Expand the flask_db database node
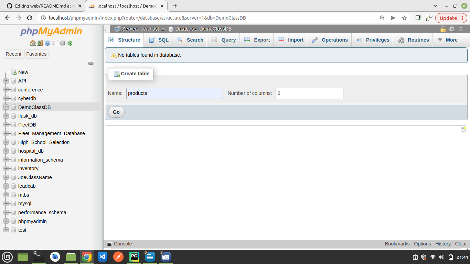This screenshot has height=264, width=470. 6,116
